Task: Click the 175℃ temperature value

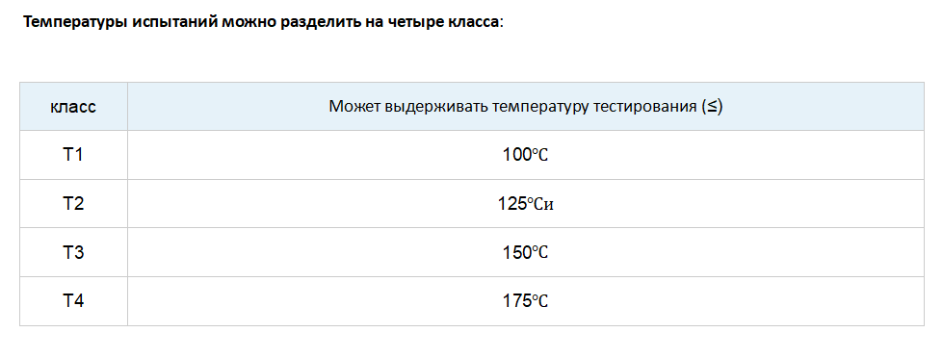Action: (x=526, y=301)
